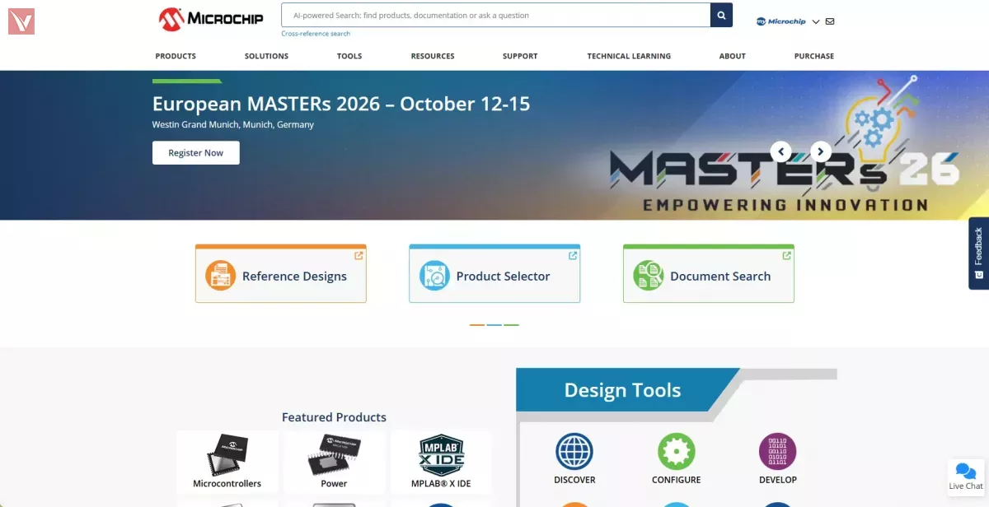
Task: Open the Live Chat bubble icon
Action: 966,471
